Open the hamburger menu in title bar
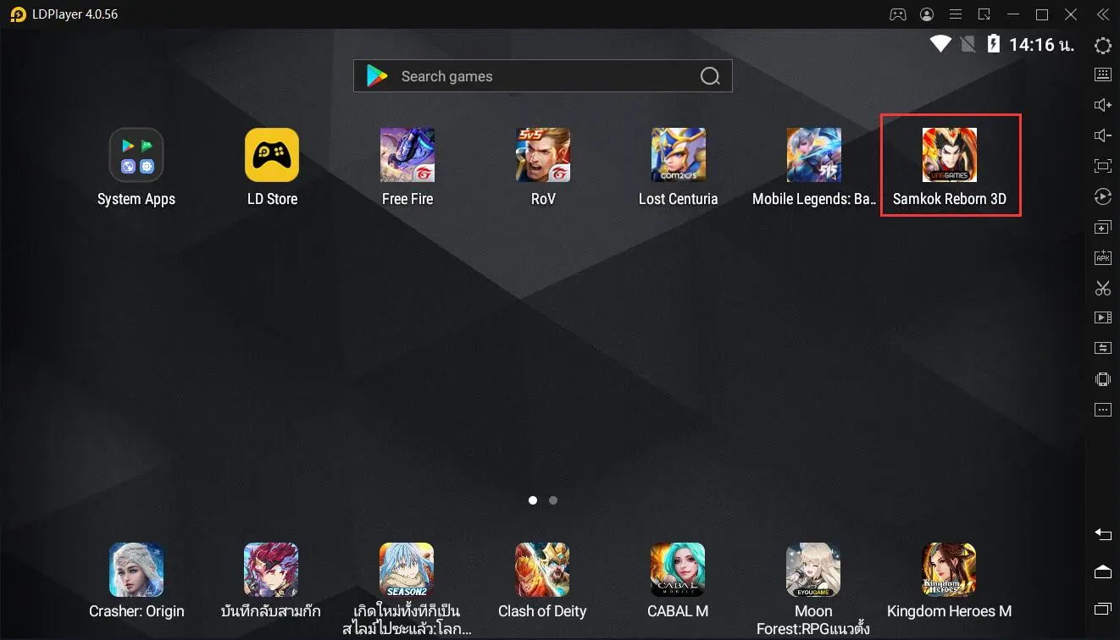 (x=956, y=14)
